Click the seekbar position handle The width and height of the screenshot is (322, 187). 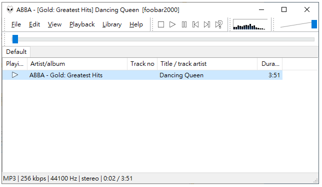coord(15,39)
